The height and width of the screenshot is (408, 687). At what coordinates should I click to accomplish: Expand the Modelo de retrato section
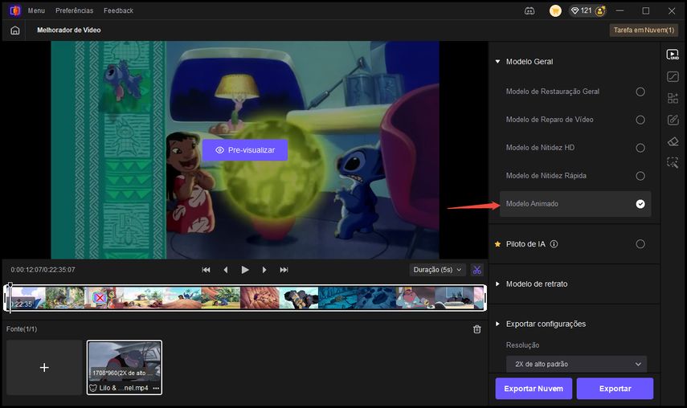pos(497,284)
